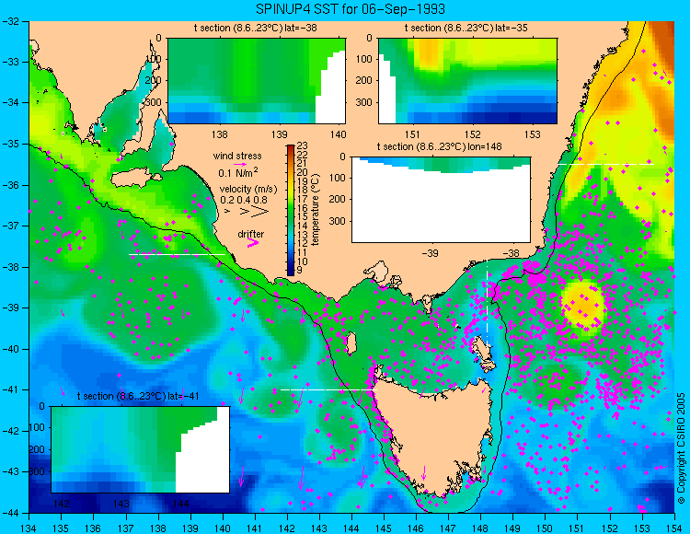Click Kangaroo Island on the map
The height and width of the screenshot is (534, 690).
135,180
